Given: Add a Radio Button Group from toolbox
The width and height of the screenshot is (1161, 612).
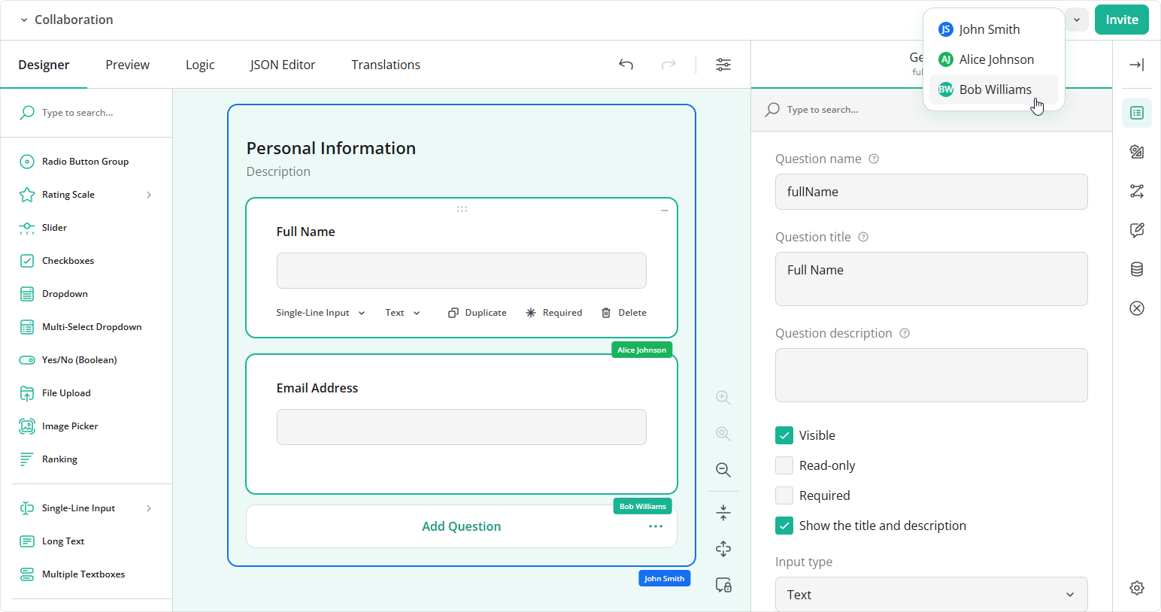Looking at the screenshot, I should 86,162.
